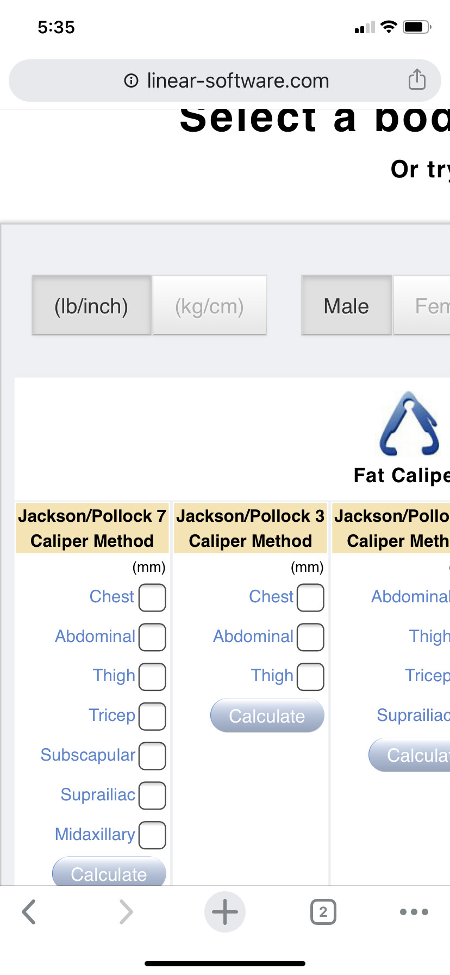Tap the site info icon beside URL
450x975 pixels.
point(131,81)
